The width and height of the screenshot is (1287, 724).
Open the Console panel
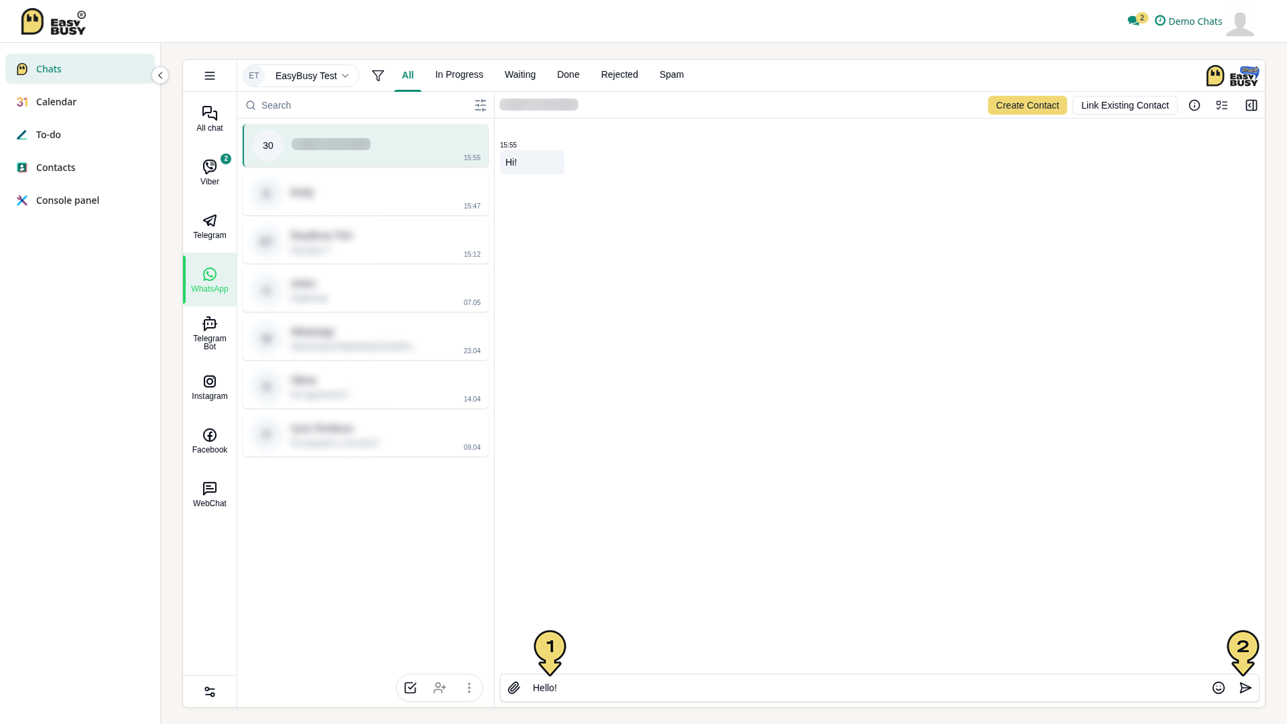click(x=80, y=200)
